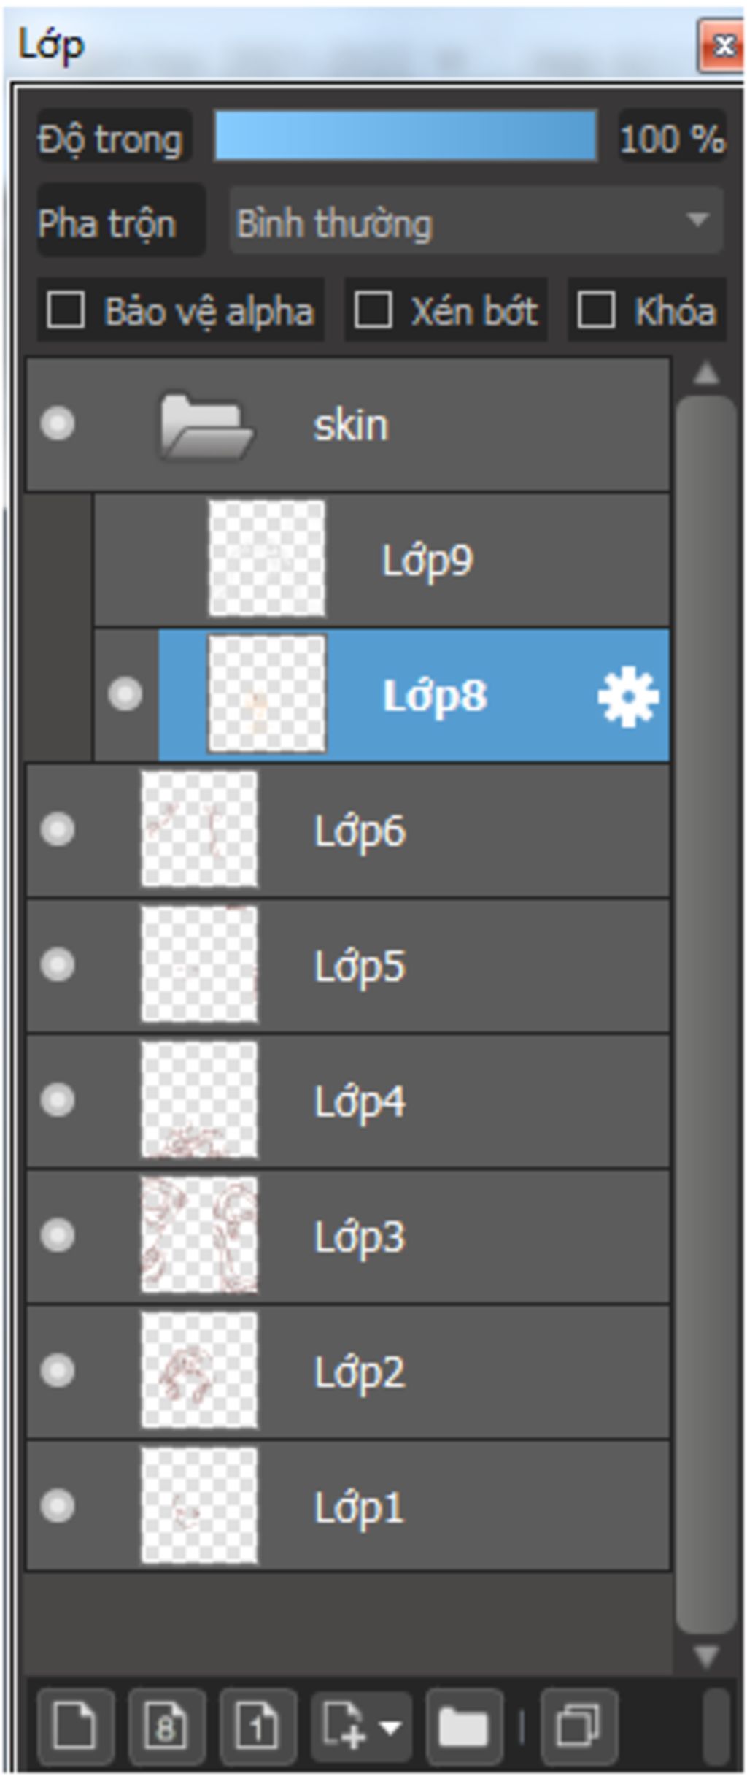Click the Lớp2 layer thumbnail

199,1370
